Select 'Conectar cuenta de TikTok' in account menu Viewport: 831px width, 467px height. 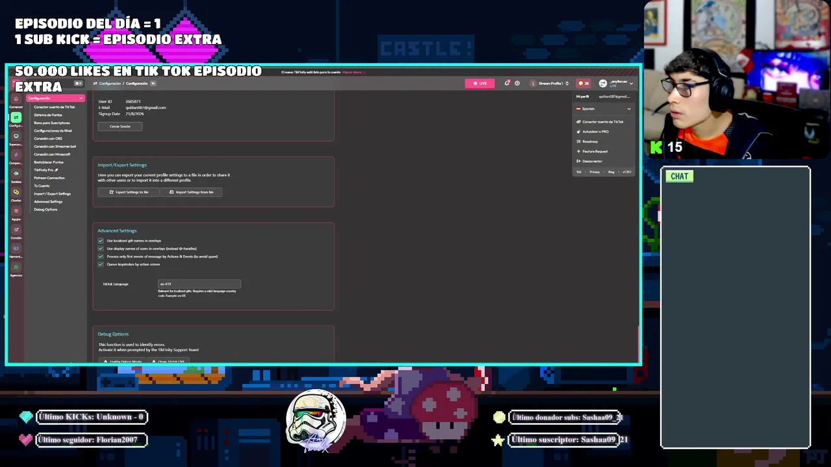point(600,122)
